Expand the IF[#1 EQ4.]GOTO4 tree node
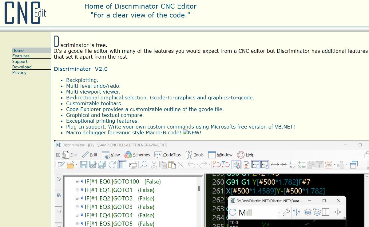Image resolution: width=369 pixels, height=227 pixels. point(77,215)
